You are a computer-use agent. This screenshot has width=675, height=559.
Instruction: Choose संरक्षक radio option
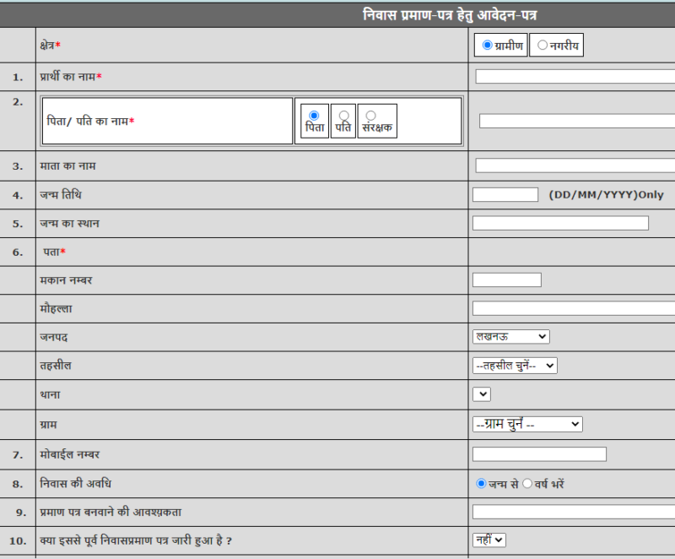370,116
